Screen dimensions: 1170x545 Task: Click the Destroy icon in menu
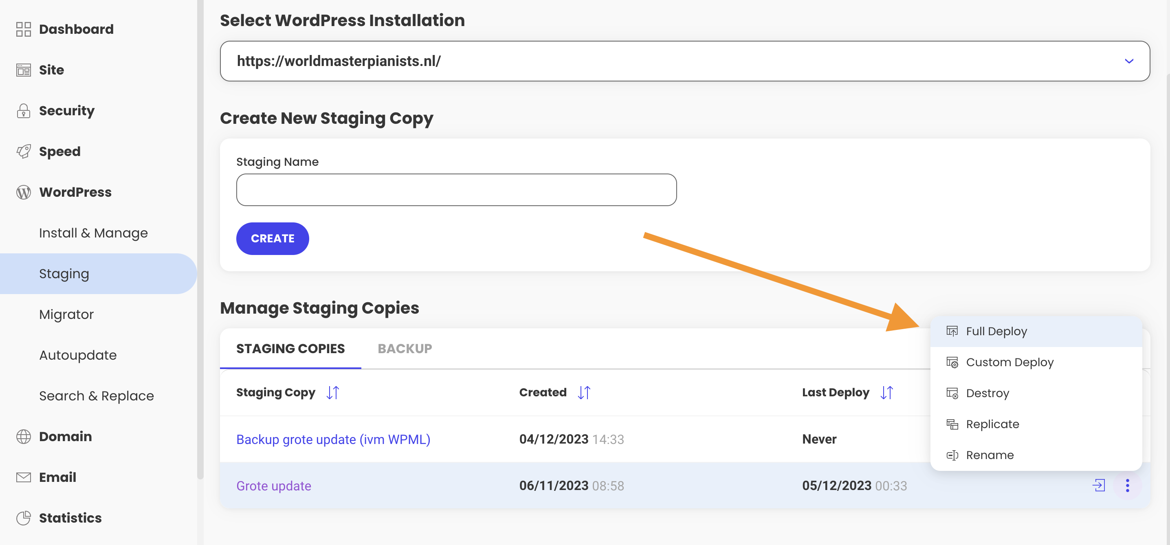point(952,393)
